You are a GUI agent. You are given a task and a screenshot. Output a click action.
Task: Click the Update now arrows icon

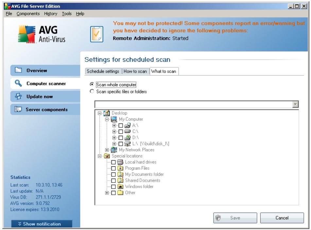coord(18,96)
